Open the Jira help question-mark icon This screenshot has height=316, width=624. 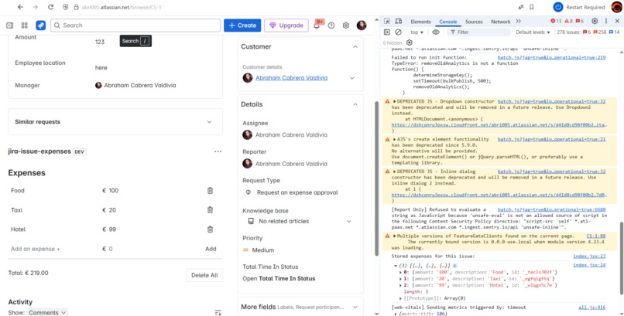331,25
